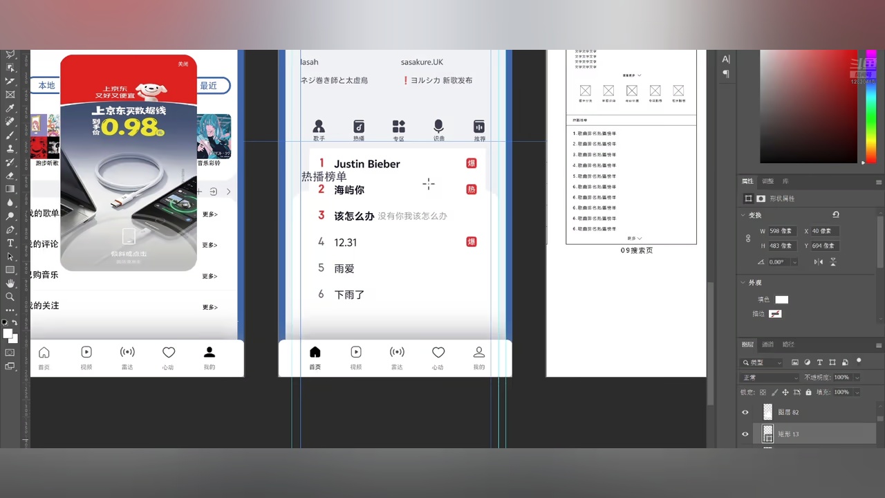Toggle the width-height link constraint
Viewport: 885px width, 498px height.
(x=748, y=239)
